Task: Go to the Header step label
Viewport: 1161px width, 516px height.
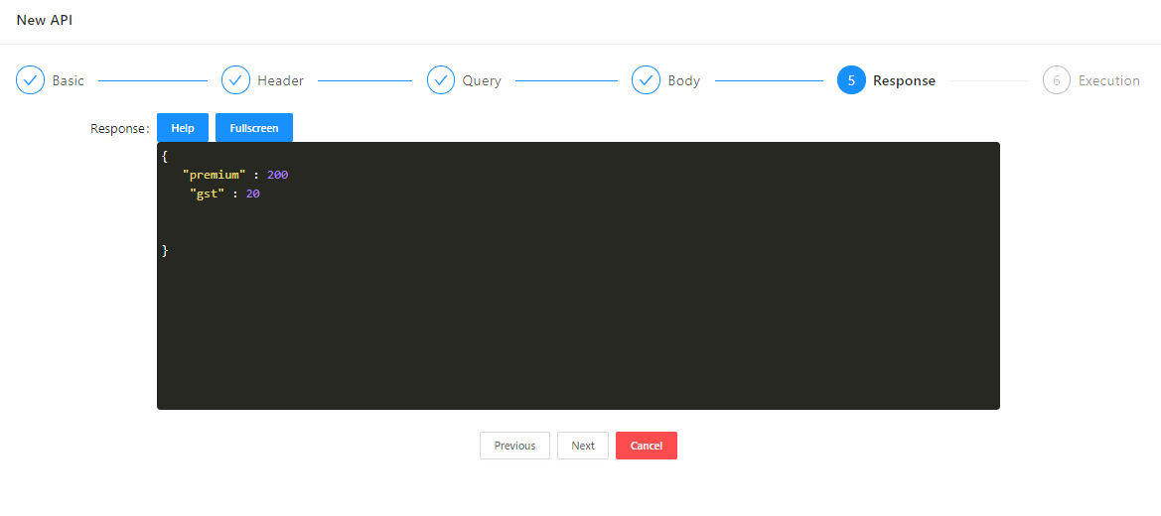Action: [281, 80]
